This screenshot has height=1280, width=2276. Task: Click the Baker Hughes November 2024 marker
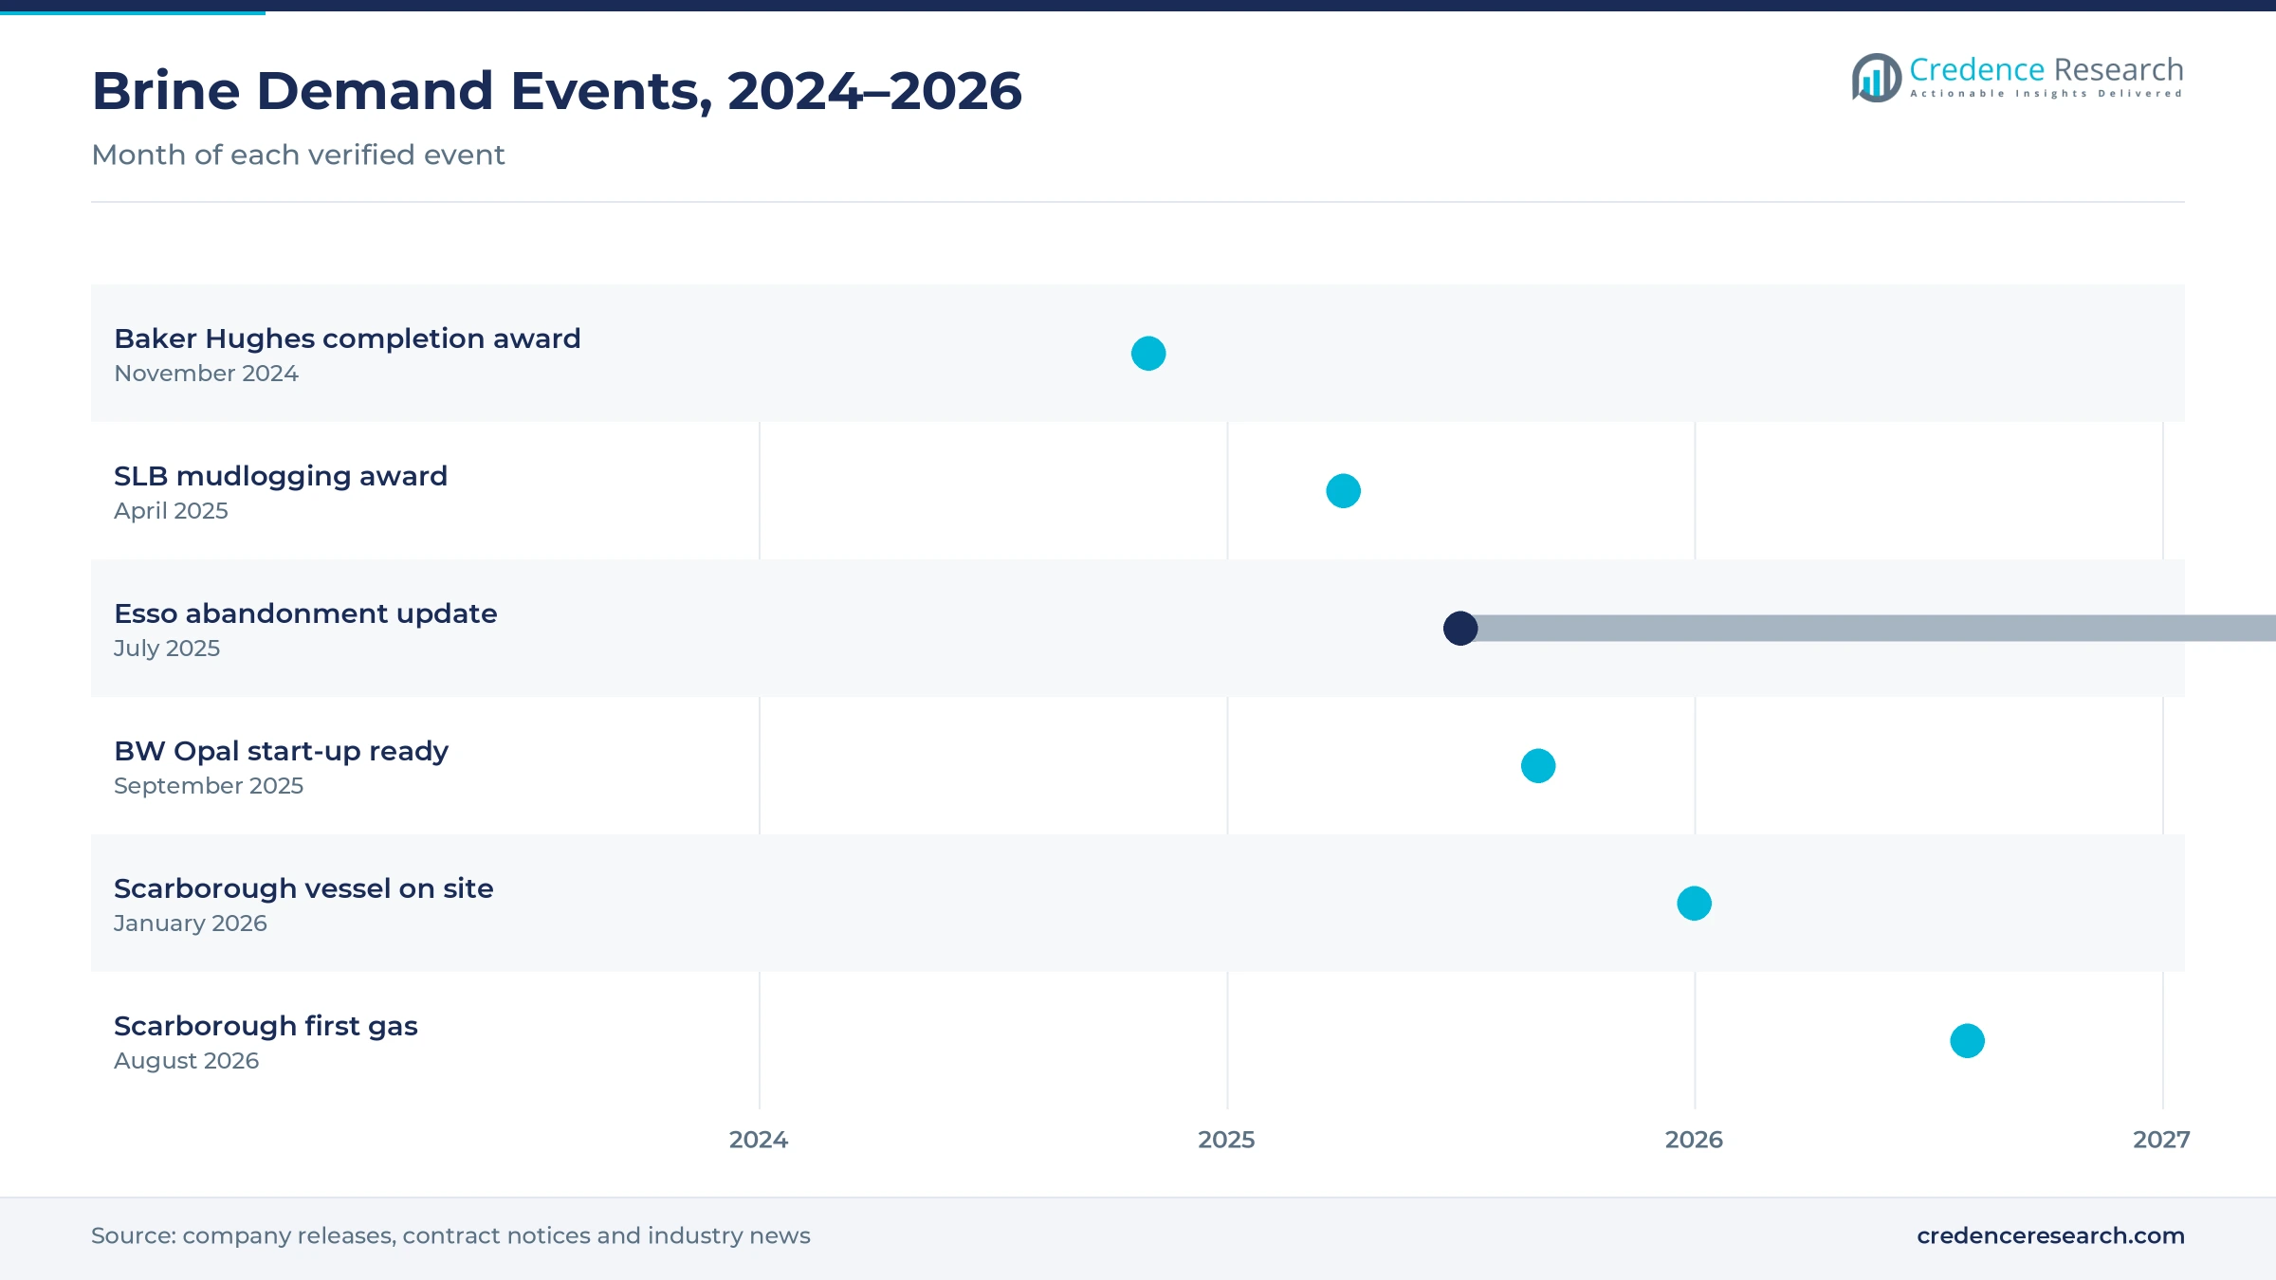tap(1148, 354)
